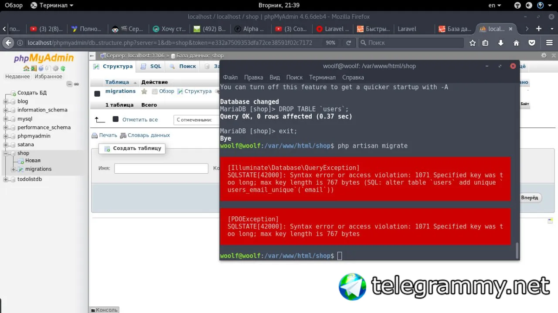Close the active localhost Firefox tab
This screenshot has height=313, width=558.
coord(510,29)
